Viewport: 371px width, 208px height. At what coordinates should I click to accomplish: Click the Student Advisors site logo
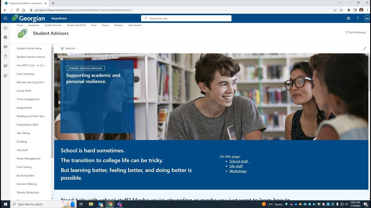[22, 34]
